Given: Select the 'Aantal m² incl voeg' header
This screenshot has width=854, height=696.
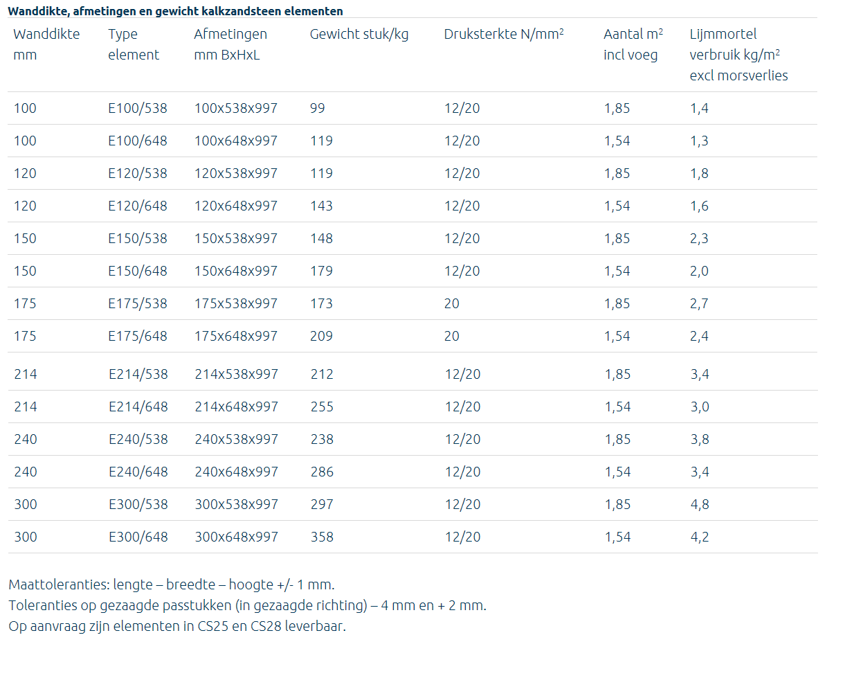Looking at the screenshot, I should [633, 44].
